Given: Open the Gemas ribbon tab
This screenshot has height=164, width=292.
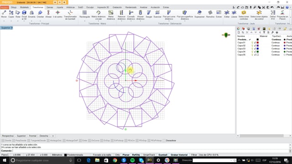Looking at the screenshot, I should 50,7.
